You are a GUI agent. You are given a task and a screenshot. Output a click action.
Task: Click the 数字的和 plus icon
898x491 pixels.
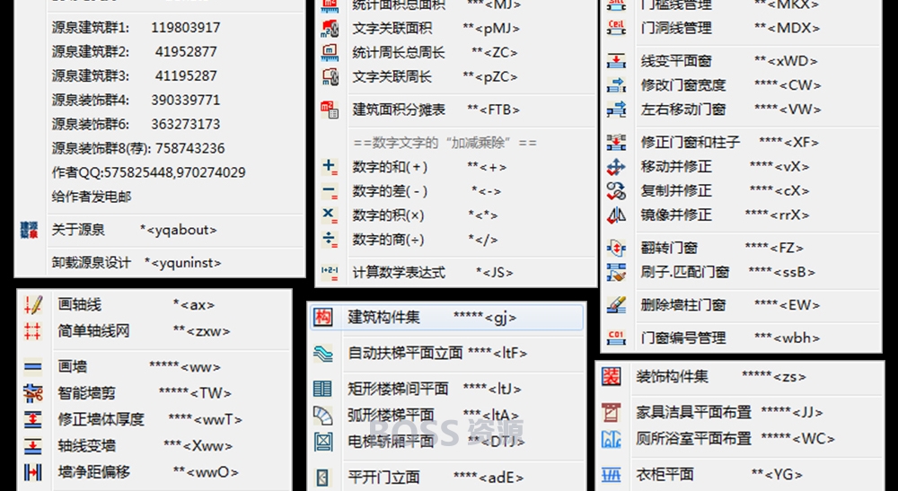(330, 167)
